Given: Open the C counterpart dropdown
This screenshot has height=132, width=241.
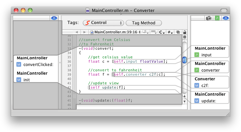Looking at the screenshot, I should pos(162,32).
